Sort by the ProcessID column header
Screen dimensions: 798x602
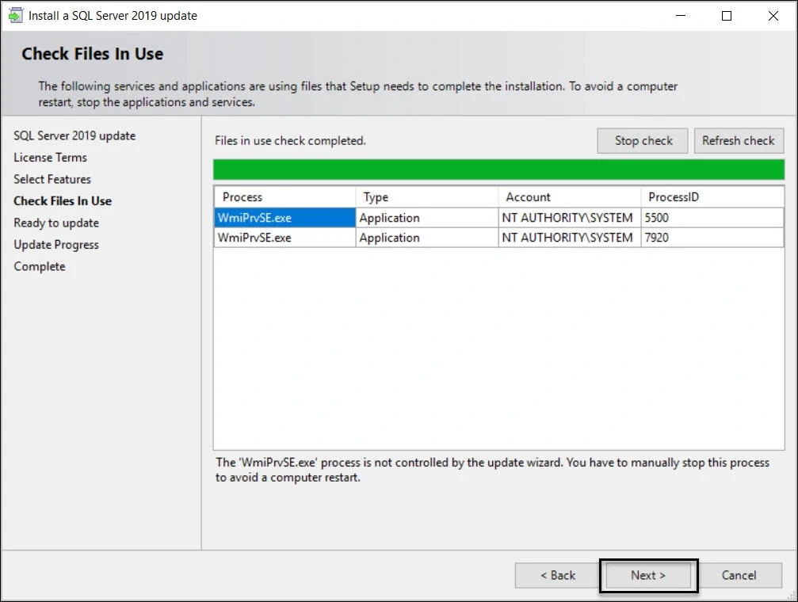click(712, 197)
